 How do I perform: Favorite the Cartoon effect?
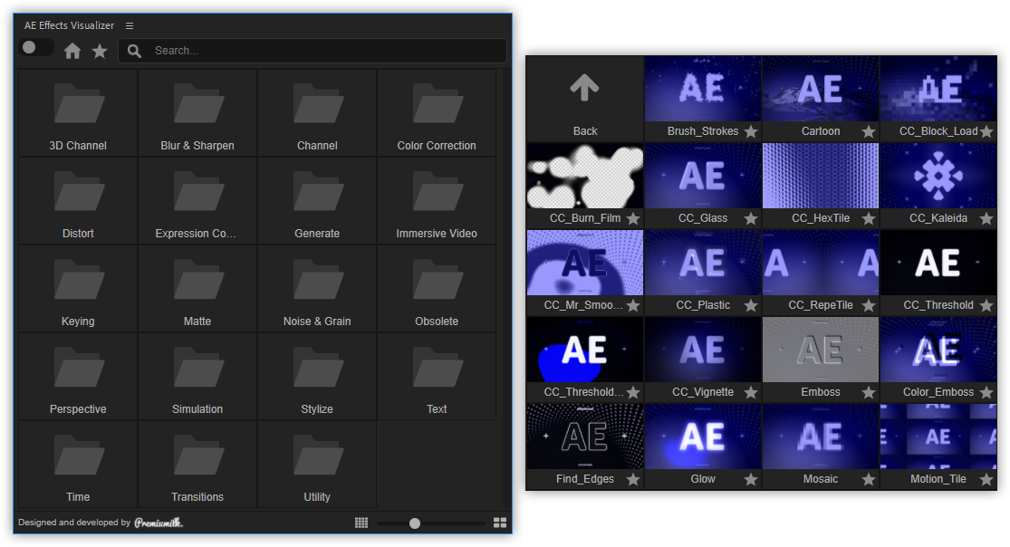(x=869, y=131)
